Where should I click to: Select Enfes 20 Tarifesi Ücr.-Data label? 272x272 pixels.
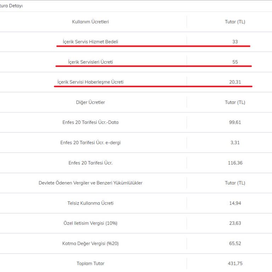pyautogui.click(x=90, y=123)
